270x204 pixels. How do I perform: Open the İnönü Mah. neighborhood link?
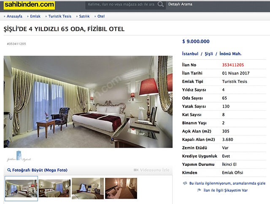coord(230,54)
